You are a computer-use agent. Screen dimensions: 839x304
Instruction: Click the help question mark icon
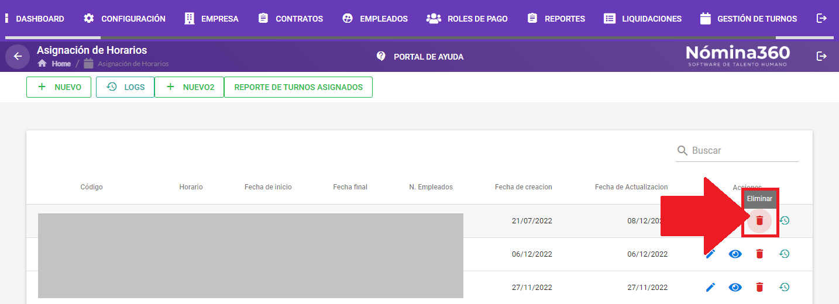pyautogui.click(x=381, y=56)
